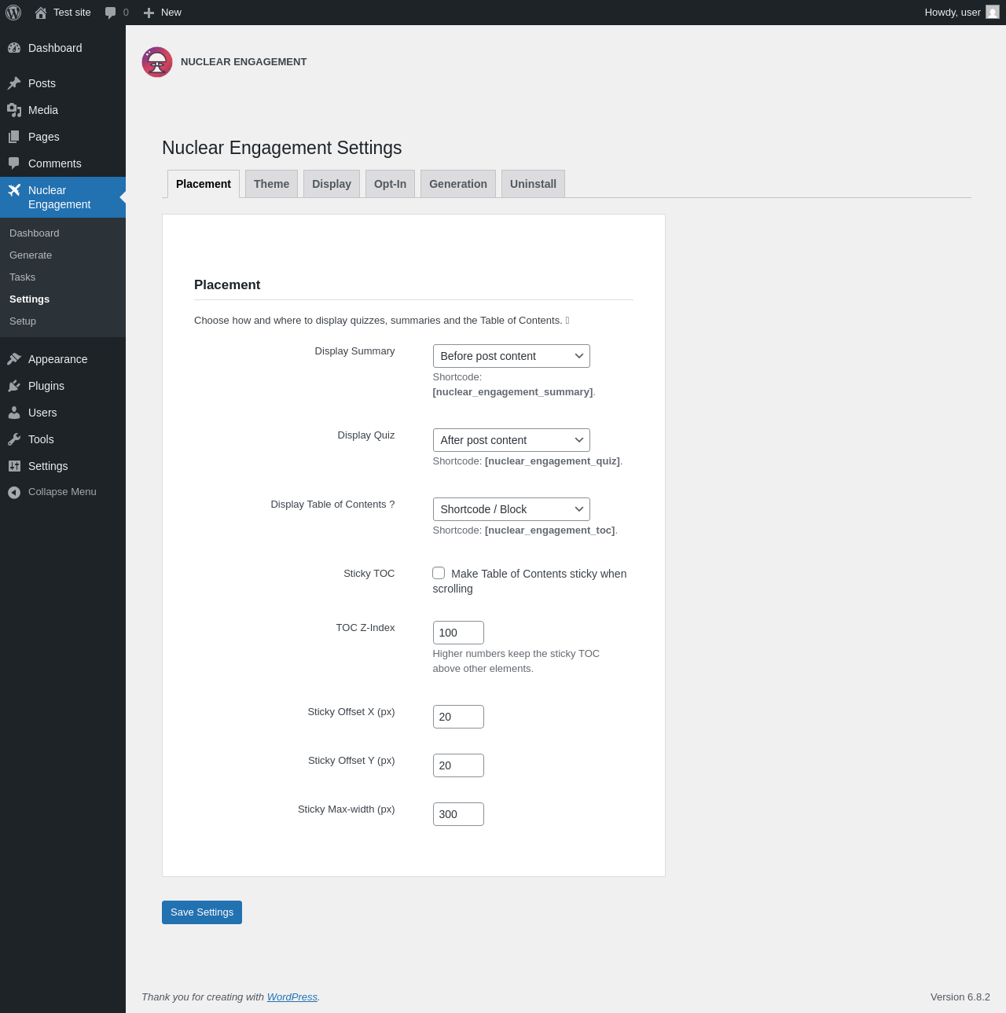Click the Save Settings button
Screen dimensions: 1006x1013
pyautogui.click(x=202, y=912)
